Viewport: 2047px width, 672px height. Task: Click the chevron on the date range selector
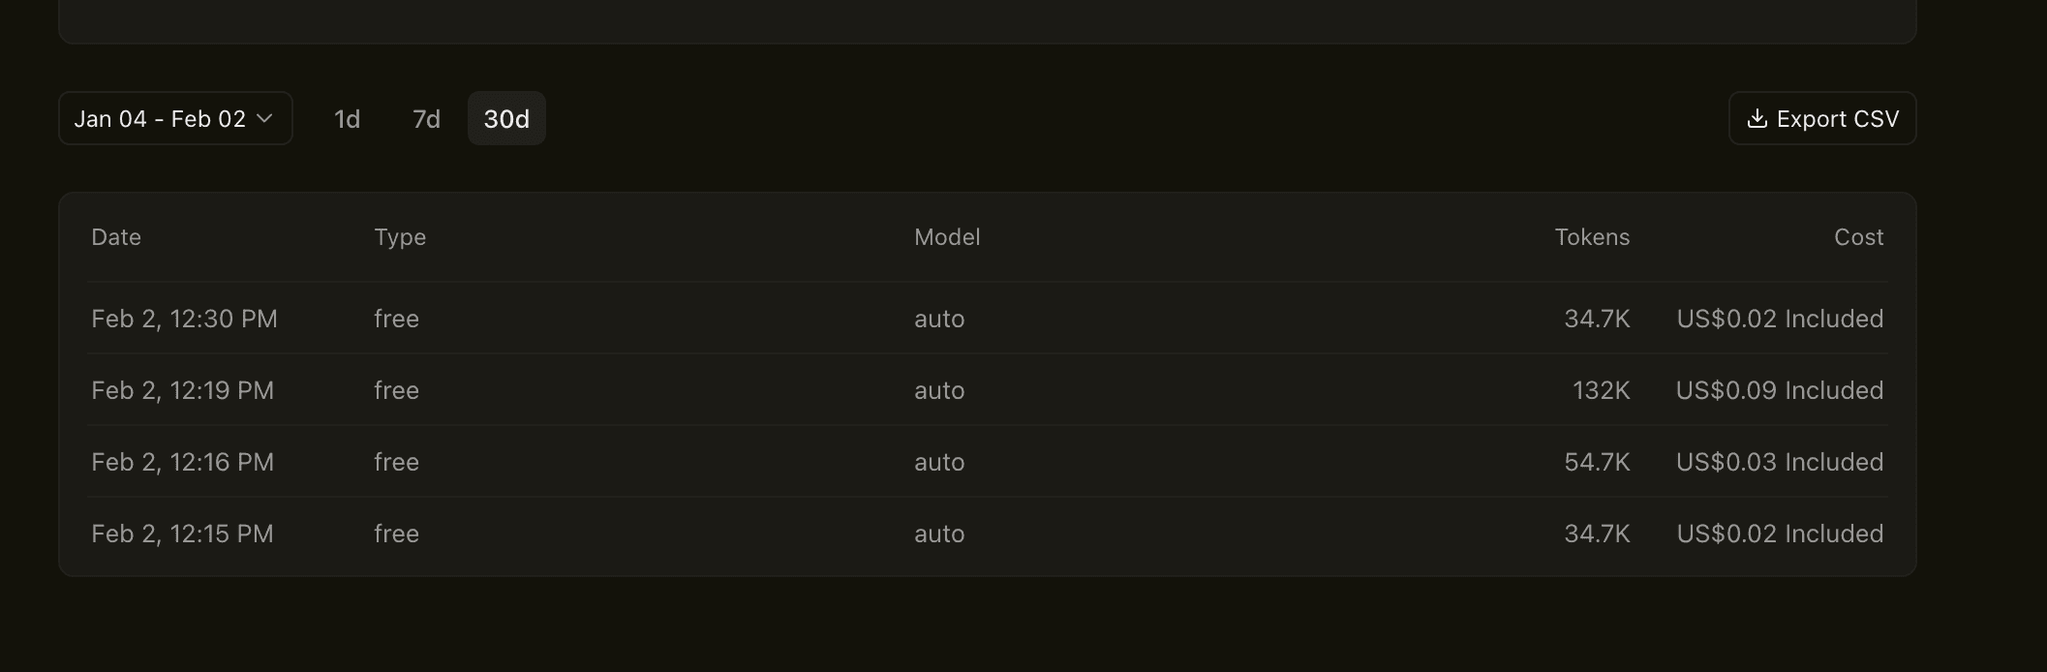[x=264, y=118]
